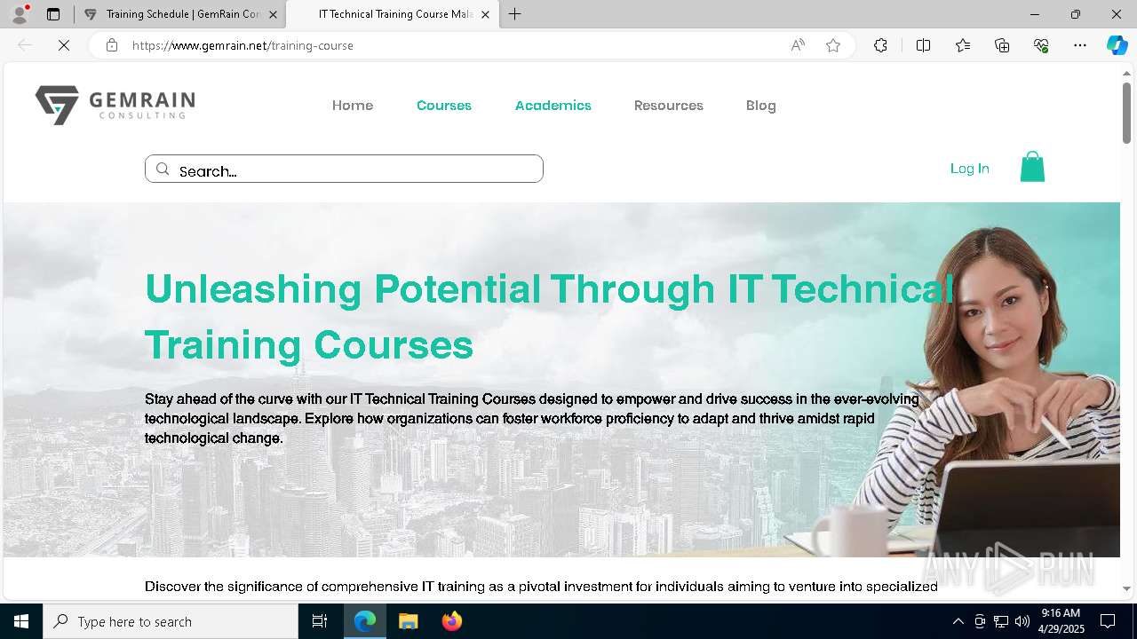Open the Academics menu item
1137x639 pixels.
coord(553,105)
